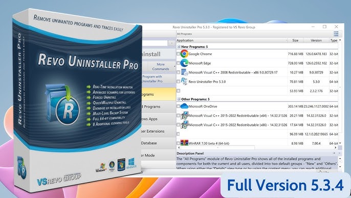The width and height of the screenshot is (351, 198).
Task: Check the Visual C++ 2008 Redistributable checkbox
Action: pyautogui.click(x=178, y=72)
